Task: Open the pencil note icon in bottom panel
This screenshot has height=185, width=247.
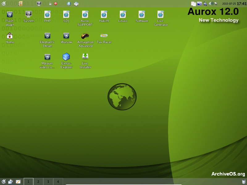Action: click(18, 182)
